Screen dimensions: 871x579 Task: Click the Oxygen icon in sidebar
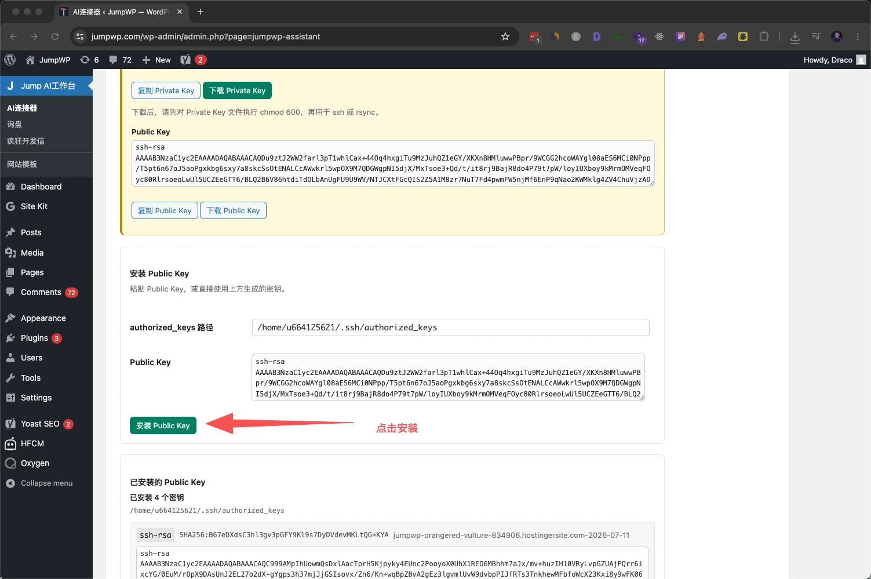click(10, 463)
